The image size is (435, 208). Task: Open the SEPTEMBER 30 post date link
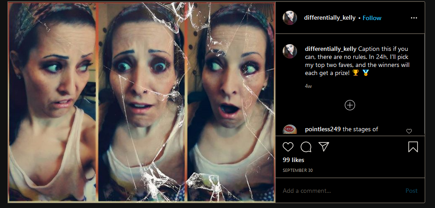pyautogui.click(x=298, y=170)
